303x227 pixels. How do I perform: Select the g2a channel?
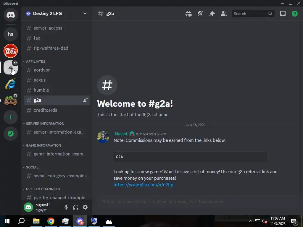[x=57, y=100]
